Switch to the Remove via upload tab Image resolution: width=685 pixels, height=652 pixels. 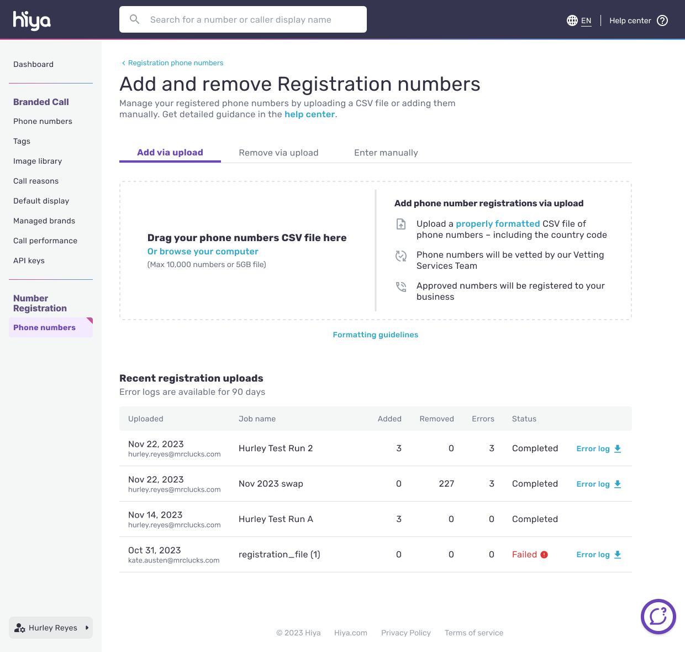click(x=278, y=153)
